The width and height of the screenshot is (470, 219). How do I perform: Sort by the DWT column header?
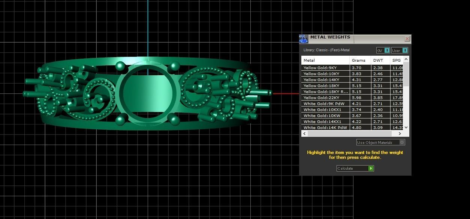pos(380,60)
